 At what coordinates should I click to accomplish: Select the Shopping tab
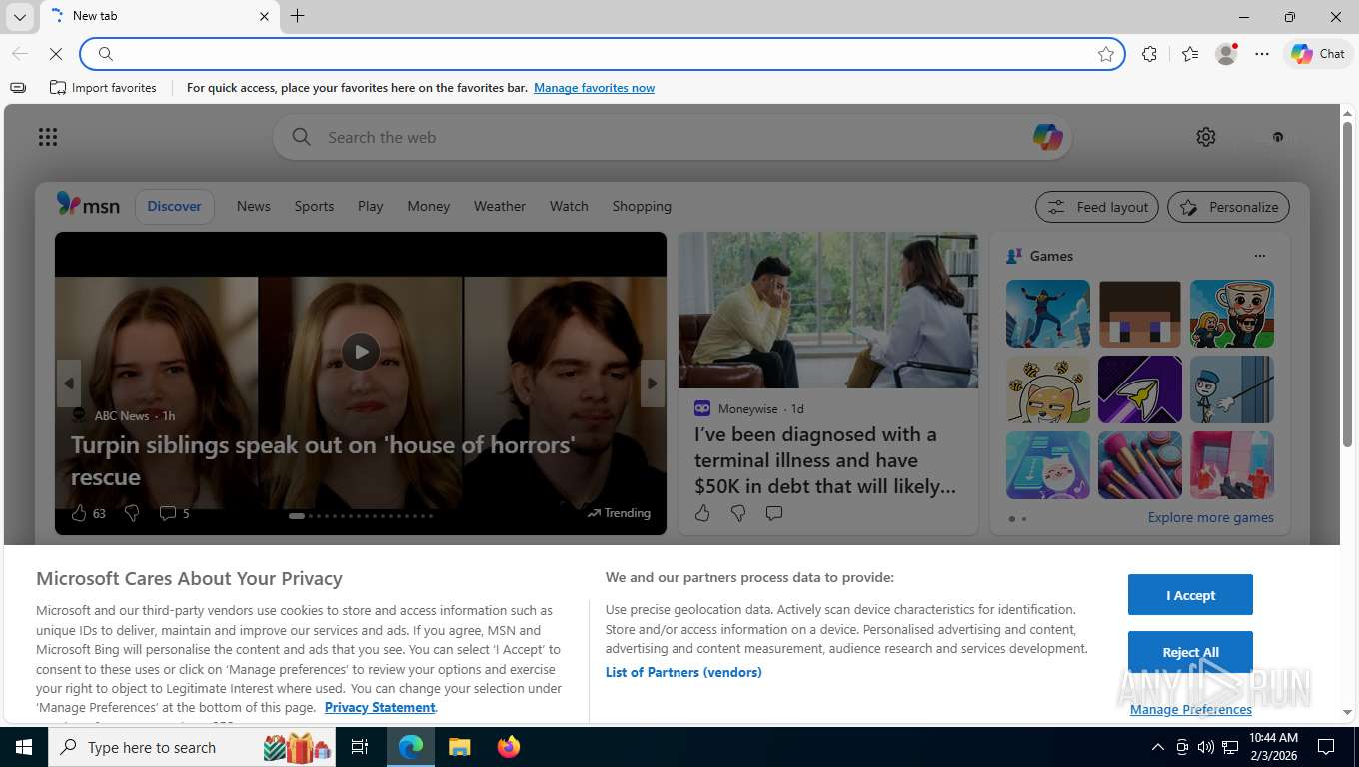[642, 206]
